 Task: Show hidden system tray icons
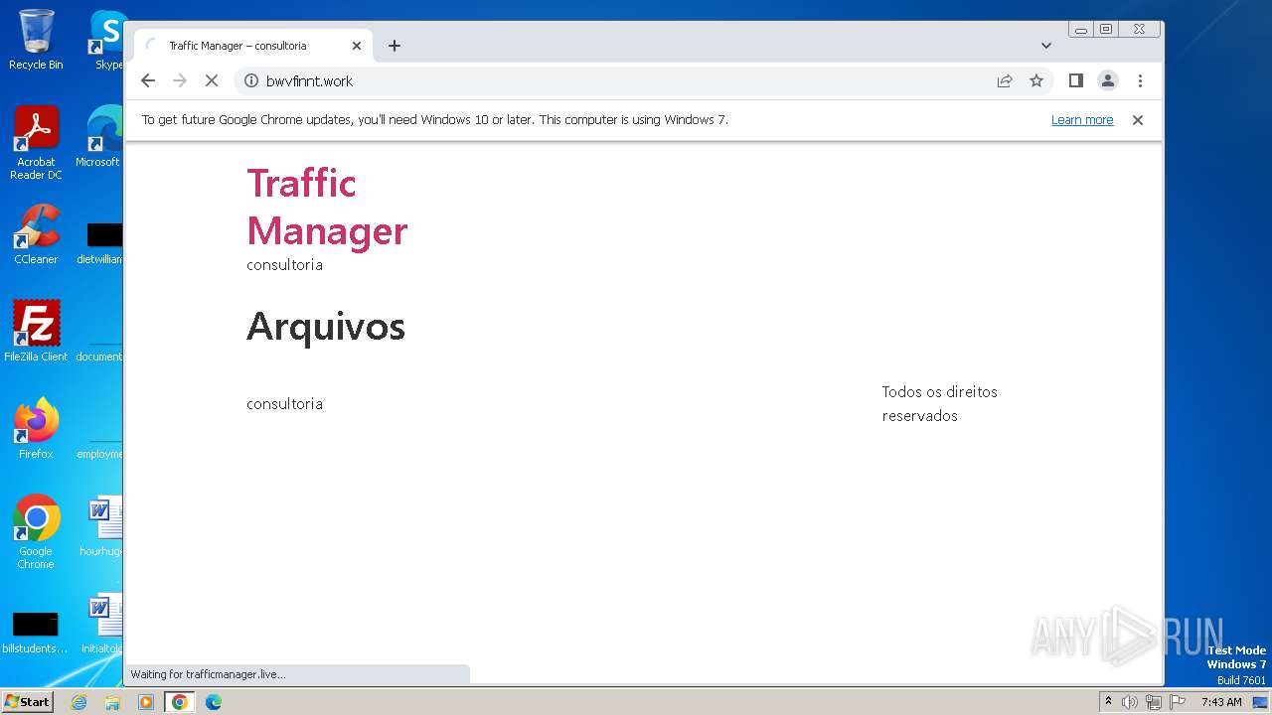click(1108, 702)
